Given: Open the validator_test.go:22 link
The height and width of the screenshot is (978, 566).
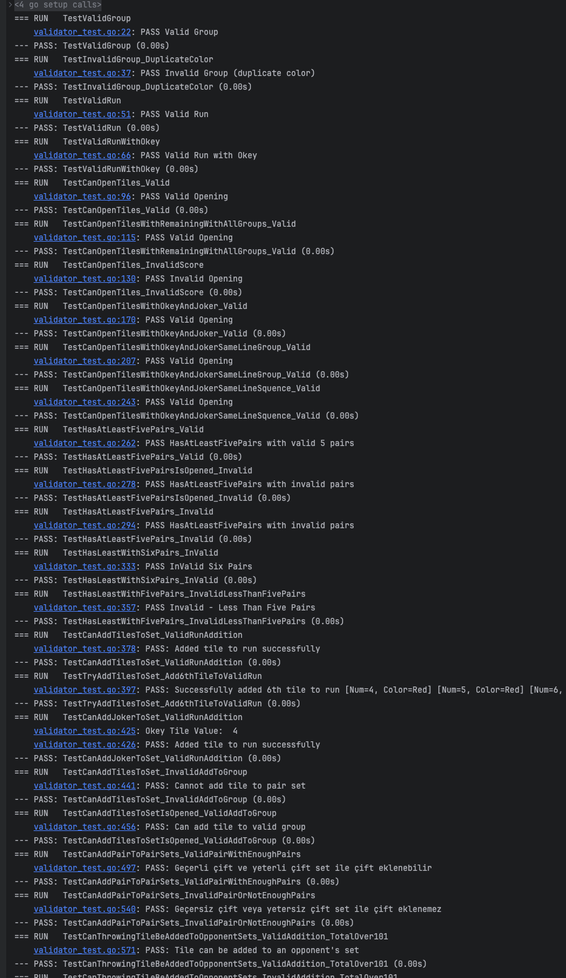Looking at the screenshot, I should pyautogui.click(x=82, y=32).
